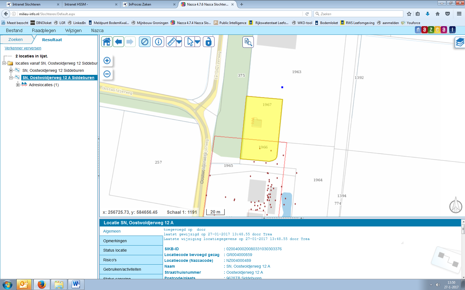Collapse SN, Oostwoldjerweg 12 A Siddeburen node
The image size is (465, 290).
(11, 78)
